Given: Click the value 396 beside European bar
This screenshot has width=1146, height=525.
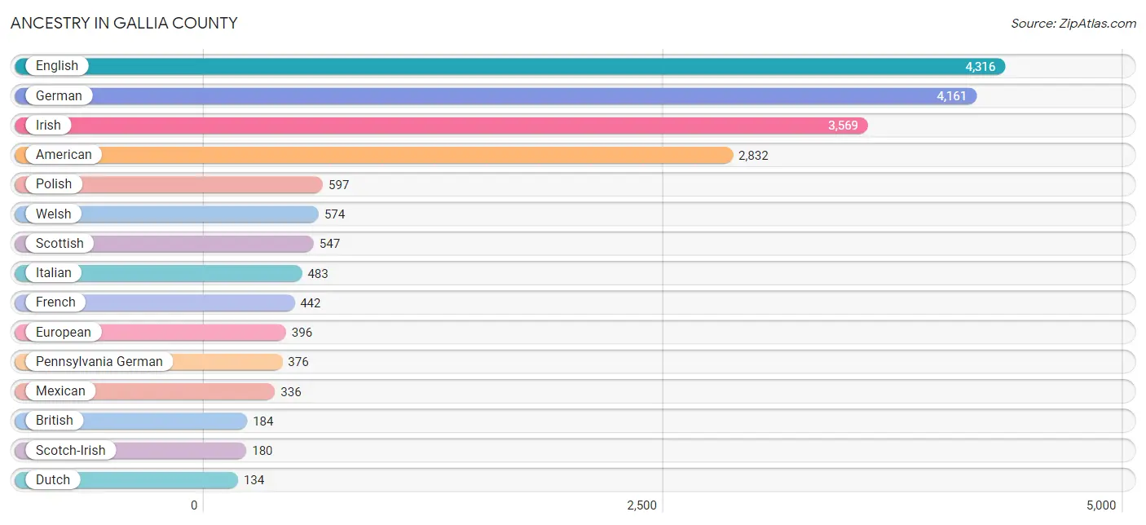Looking at the screenshot, I should point(302,333).
